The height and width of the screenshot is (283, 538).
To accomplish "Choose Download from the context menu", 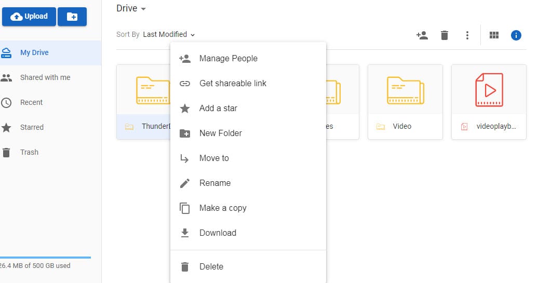I will [218, 233].
